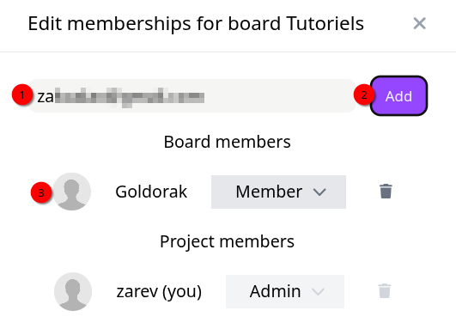Click the faded chevron beside Admin
456x335 pixels.
click(318, 291)
